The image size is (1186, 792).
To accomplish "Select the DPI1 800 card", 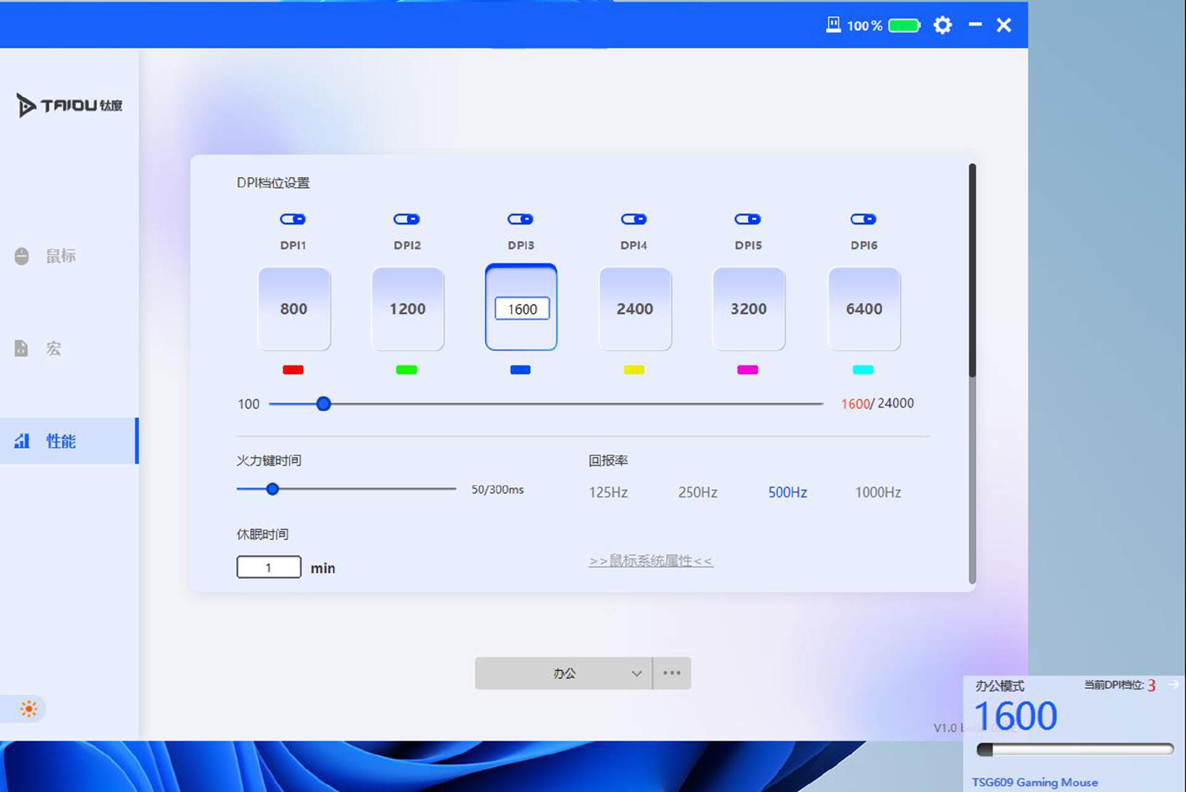I will 293,309.
